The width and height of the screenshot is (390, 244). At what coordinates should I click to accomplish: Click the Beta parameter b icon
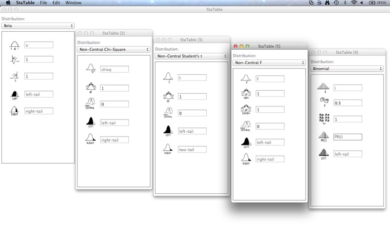[x=15, y=77]
